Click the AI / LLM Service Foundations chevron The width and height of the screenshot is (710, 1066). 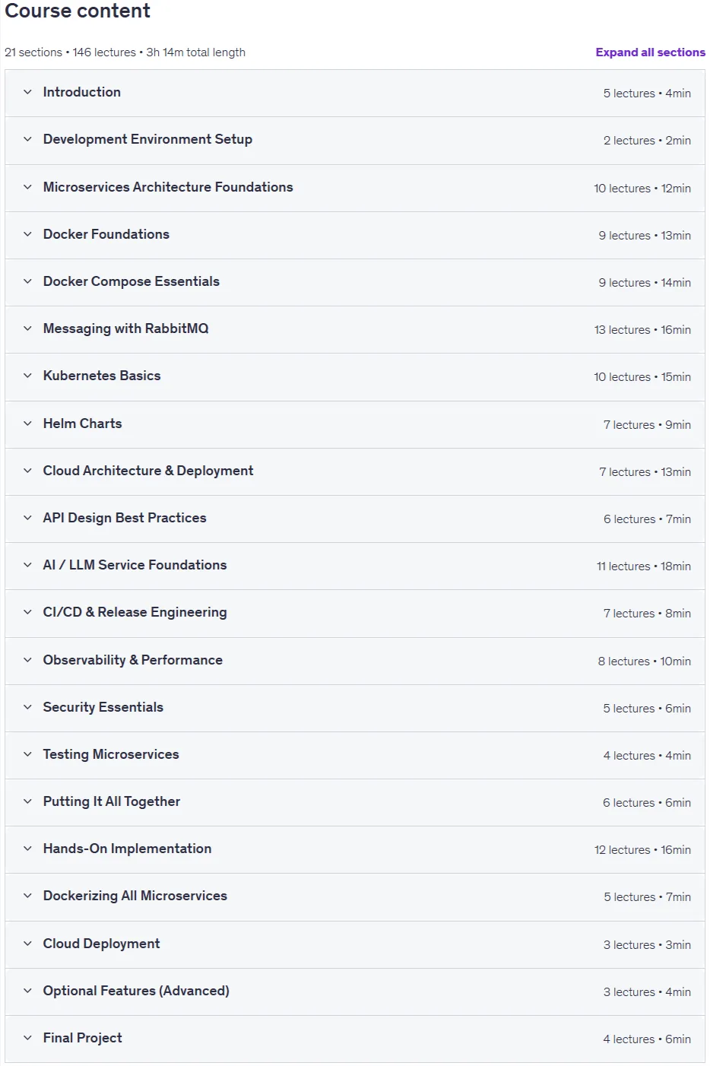pos(27,565)
